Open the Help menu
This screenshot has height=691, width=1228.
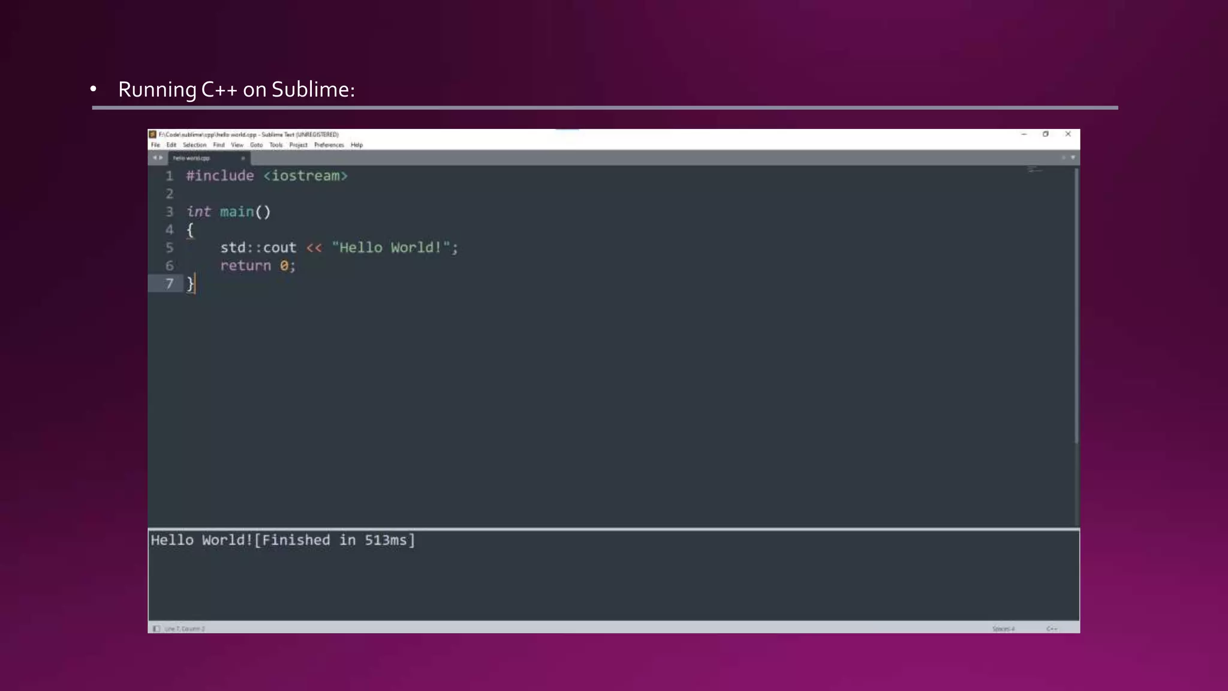(x=357, y=145)
